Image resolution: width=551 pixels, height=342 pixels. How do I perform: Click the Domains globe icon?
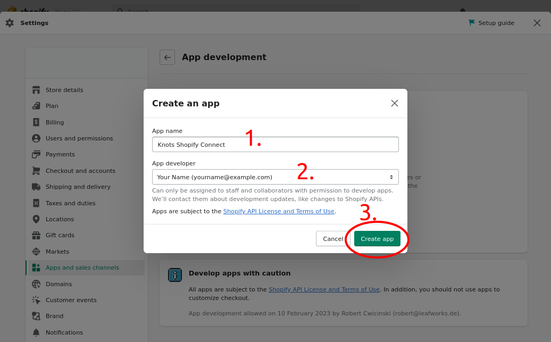pos(36,284)
